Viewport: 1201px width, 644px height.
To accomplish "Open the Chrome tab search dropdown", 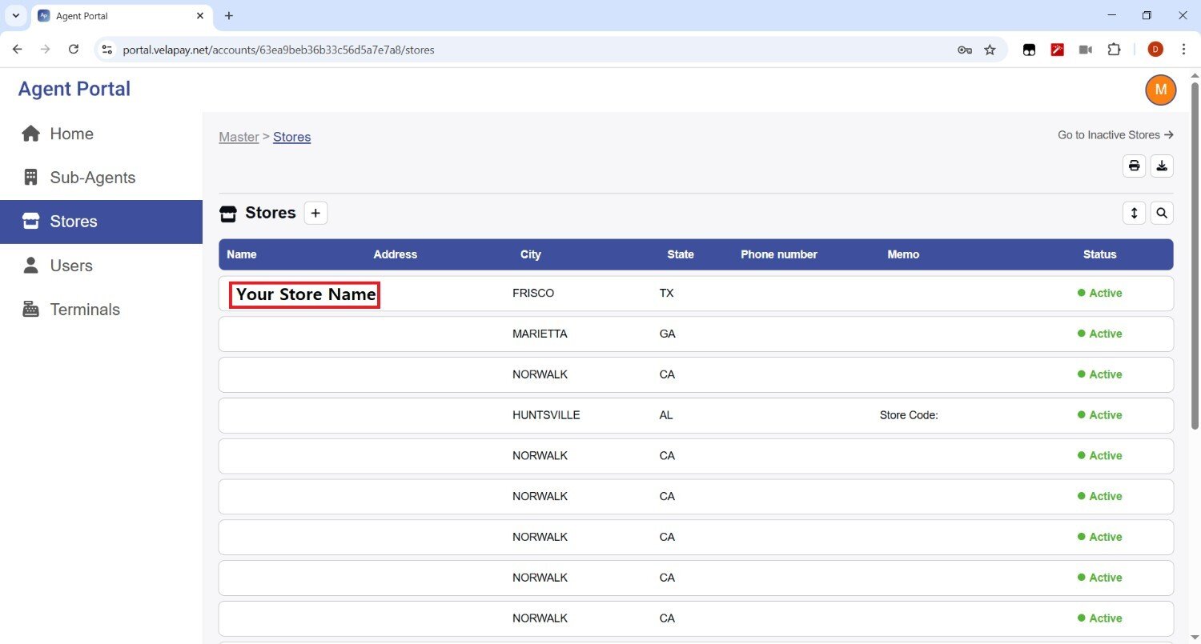I will 15,16.
